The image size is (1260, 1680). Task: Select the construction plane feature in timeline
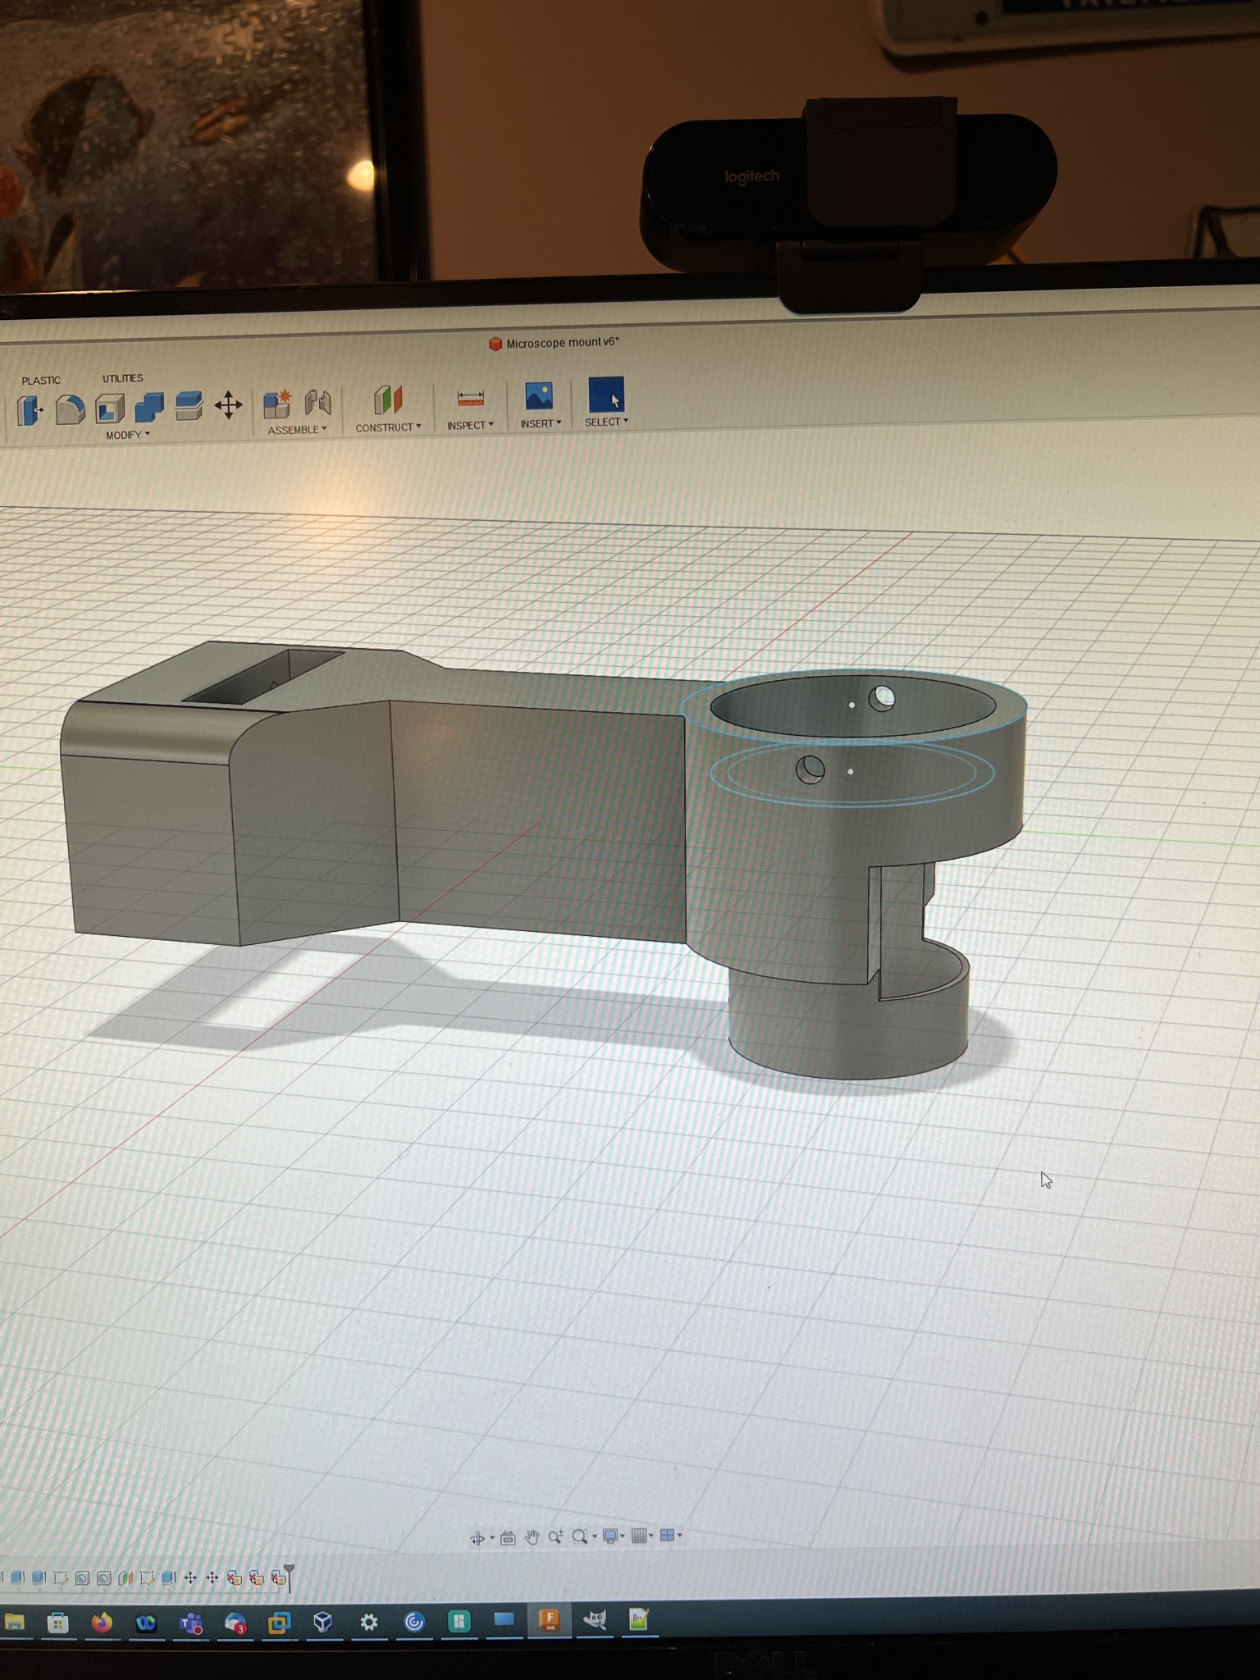126,1577
